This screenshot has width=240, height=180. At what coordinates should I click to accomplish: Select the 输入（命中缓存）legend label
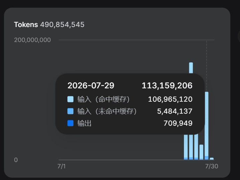click(103, 99)
